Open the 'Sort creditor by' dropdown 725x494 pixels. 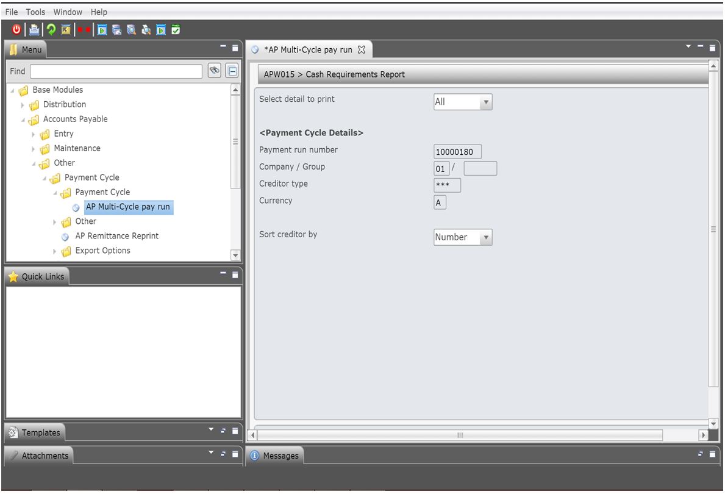[x=463, y=237]
